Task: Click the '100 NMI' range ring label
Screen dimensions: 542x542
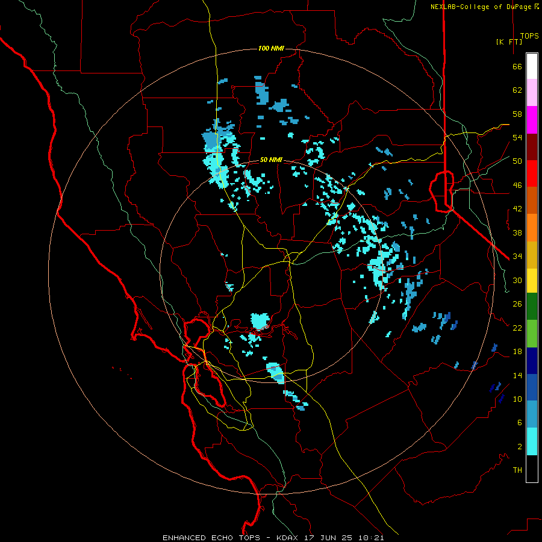Action: 271,48
